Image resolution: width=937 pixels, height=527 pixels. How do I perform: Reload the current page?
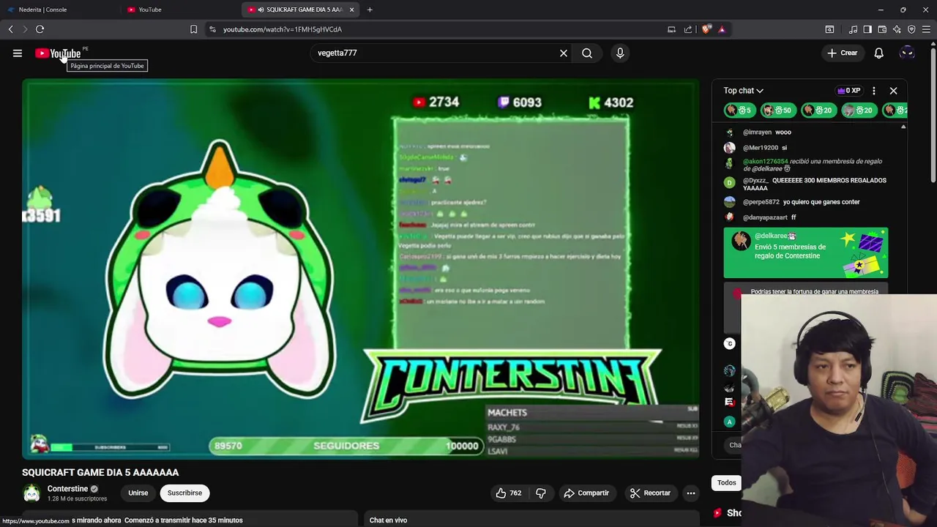coord(40,29)
